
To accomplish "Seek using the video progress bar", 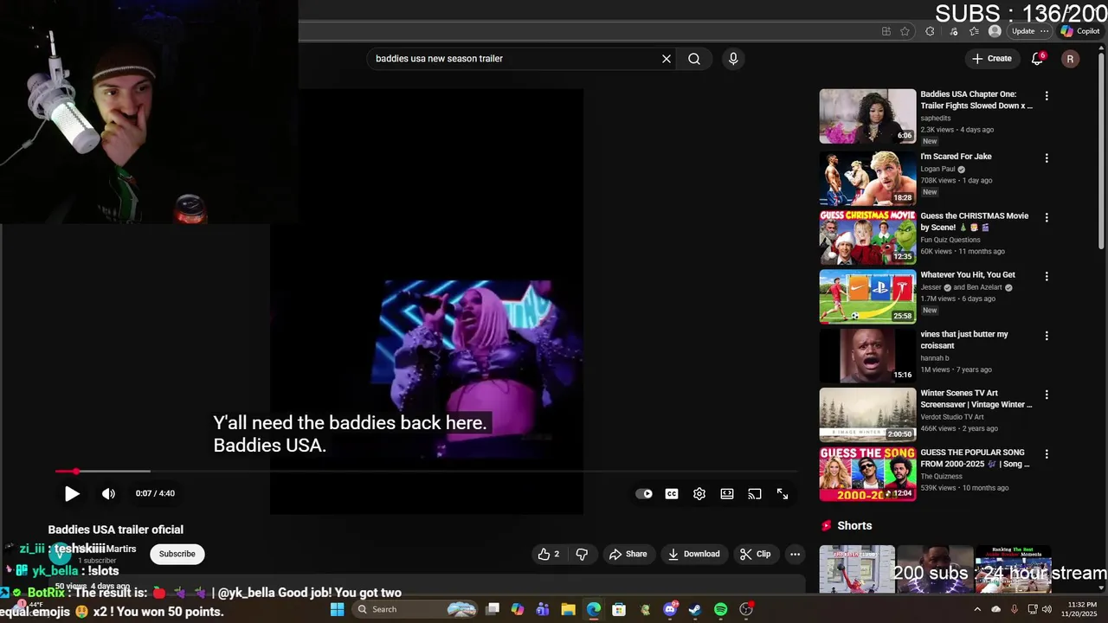I will click(427, 472).
